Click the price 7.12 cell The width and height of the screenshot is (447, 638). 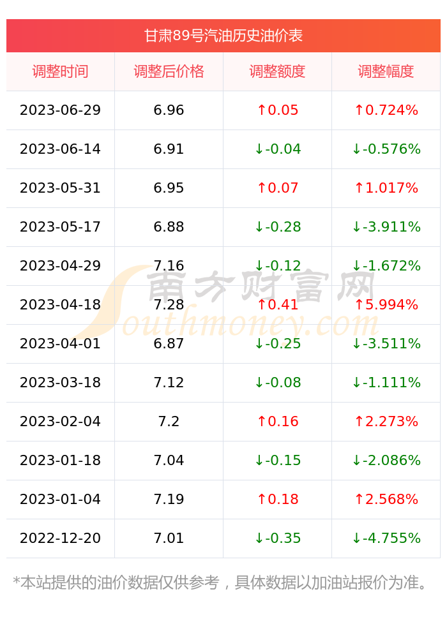(169, 382)
